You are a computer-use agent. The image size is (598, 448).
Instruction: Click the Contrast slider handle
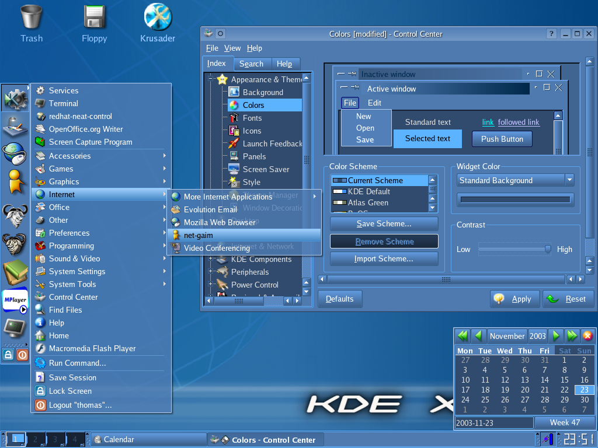tap(548, 249)
